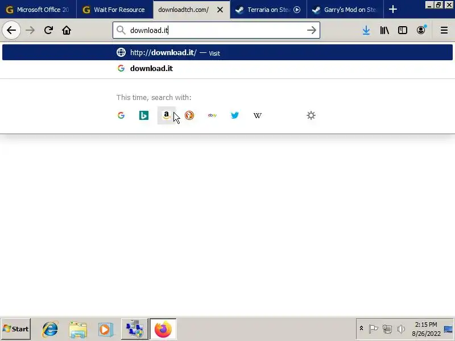Open the Firefox Account icon
The image size is (455, 341).
coord(421,30)
